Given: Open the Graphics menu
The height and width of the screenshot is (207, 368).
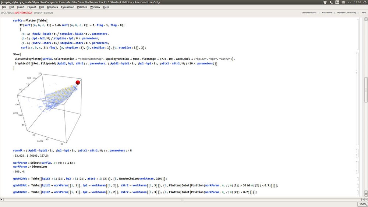Looking at the screenshot, I should pyautogui.click(x=52, y=7).
